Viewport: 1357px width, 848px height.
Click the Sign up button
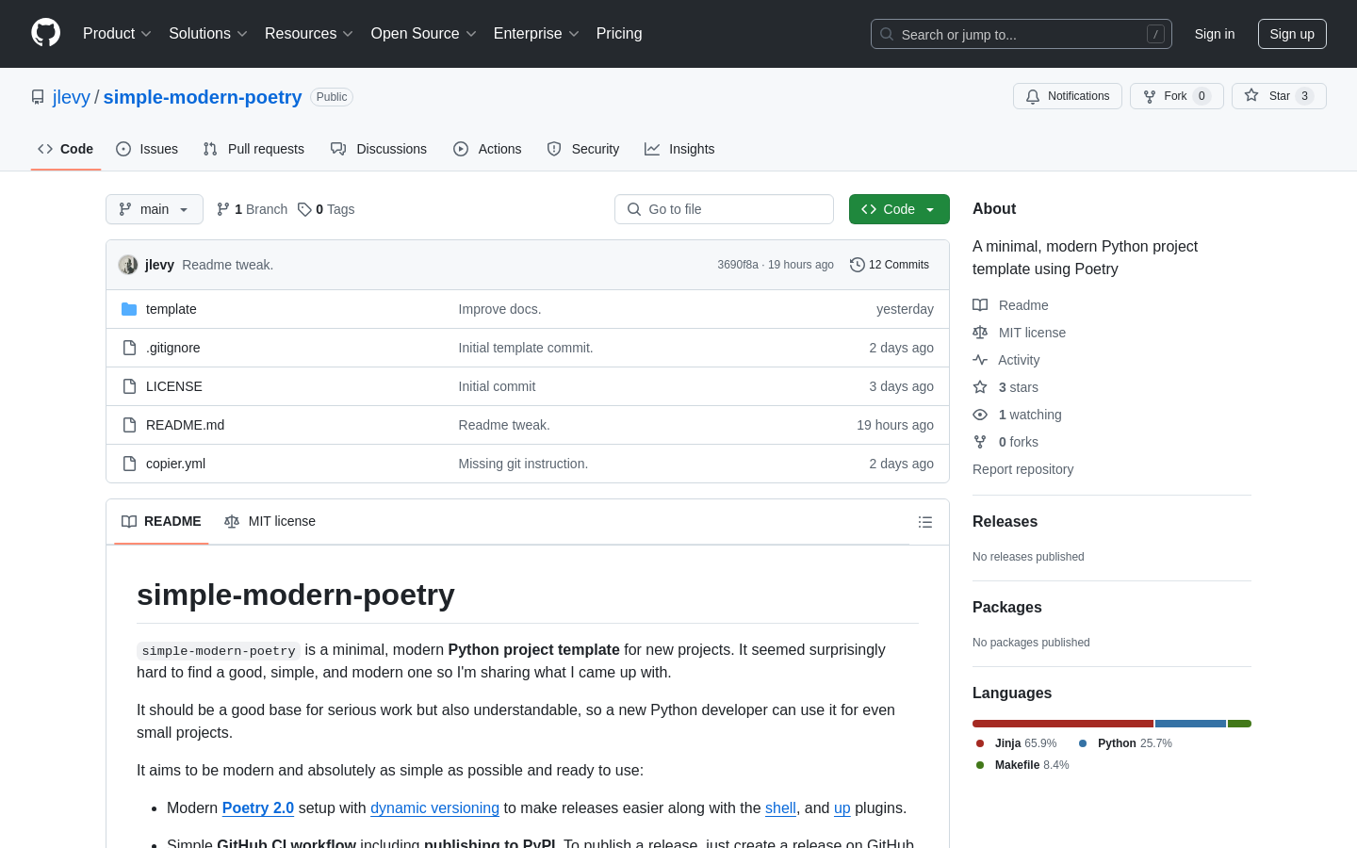[x=1292, y=34]
